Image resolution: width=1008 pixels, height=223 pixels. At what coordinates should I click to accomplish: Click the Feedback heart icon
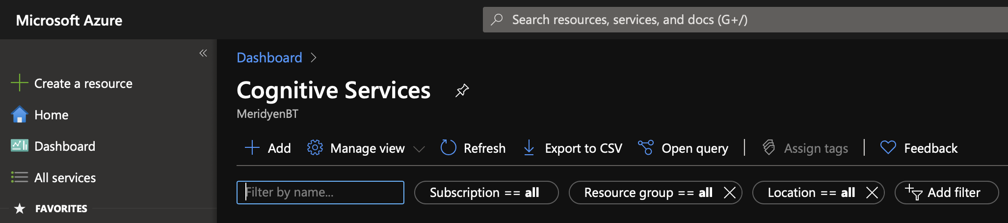click(888, 148)
